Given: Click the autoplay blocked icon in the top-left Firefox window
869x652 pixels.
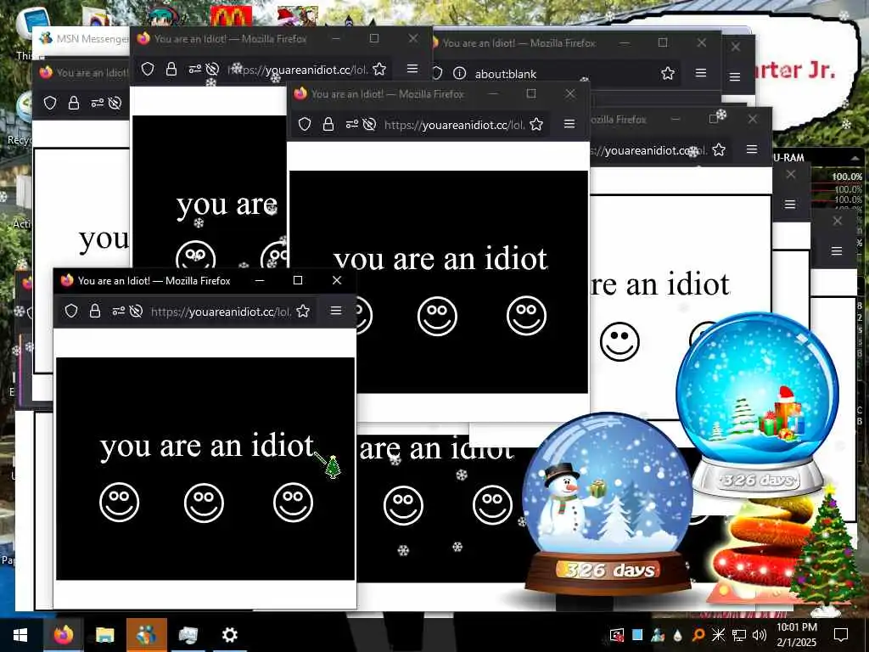Looking at the screenshot, I should [x=212, y=70].
